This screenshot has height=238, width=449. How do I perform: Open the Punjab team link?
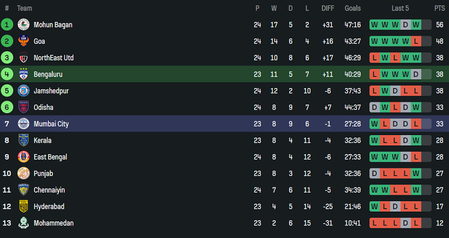click(x=43, y=173)
